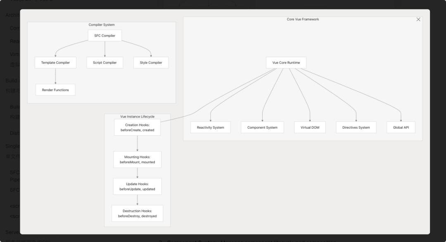
Task: Click Creation Hooks: beforeCreate, created node
Action: (x=138, y=127)
